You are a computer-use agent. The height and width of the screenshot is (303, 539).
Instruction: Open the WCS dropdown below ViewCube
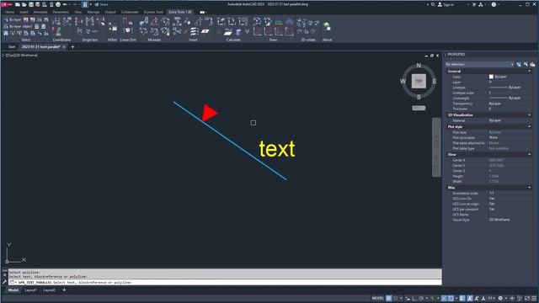point(419,108)
